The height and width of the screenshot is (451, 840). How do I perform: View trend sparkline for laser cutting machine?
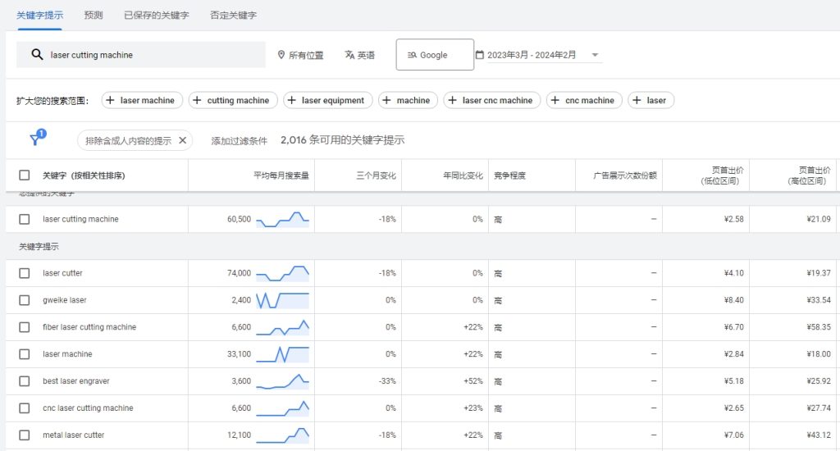point(282,219)
